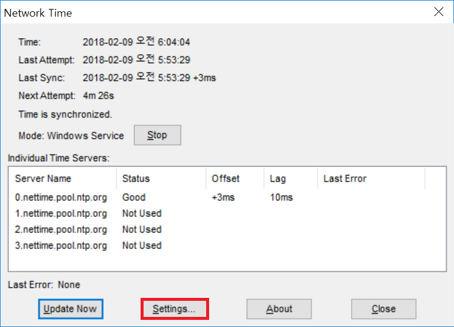
Task: Select the 2.nettime.pool.ntp.org server row
Action: pyautogui.click(x=227, y=229)
